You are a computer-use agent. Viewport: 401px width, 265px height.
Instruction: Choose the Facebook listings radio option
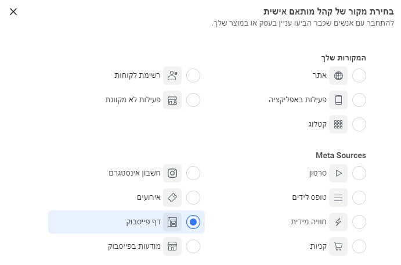tap(193, 246)
